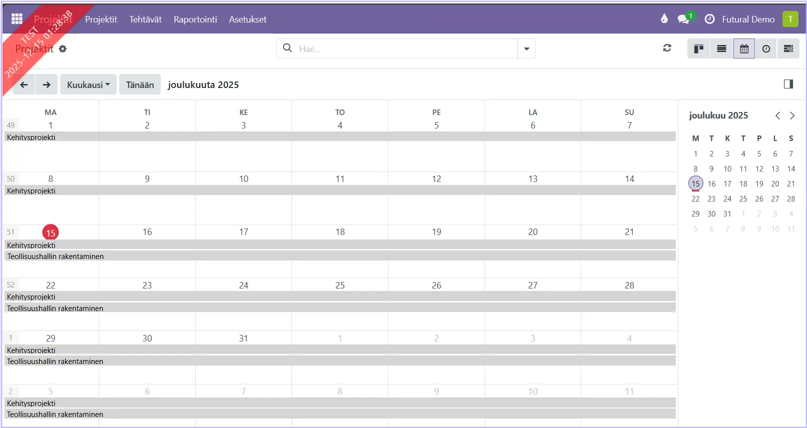Open the Futural Demo company switcher

click(748, 19)
